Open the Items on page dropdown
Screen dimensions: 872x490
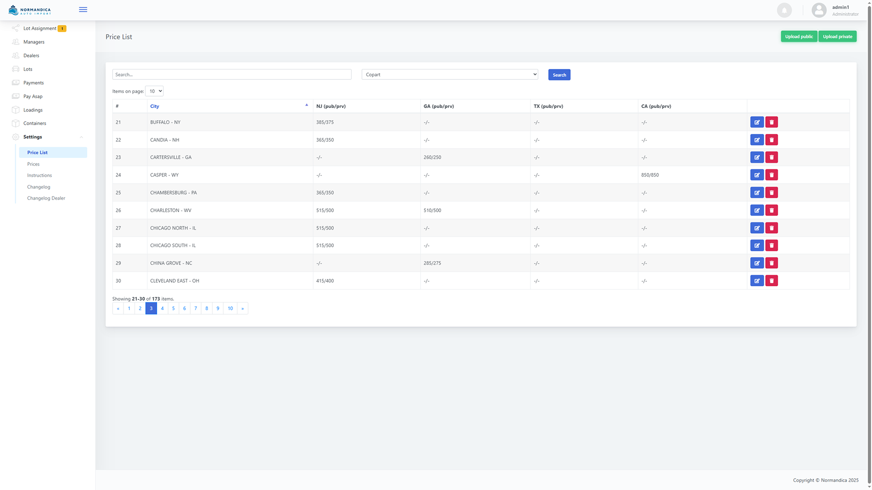click(x=154, y=91)
